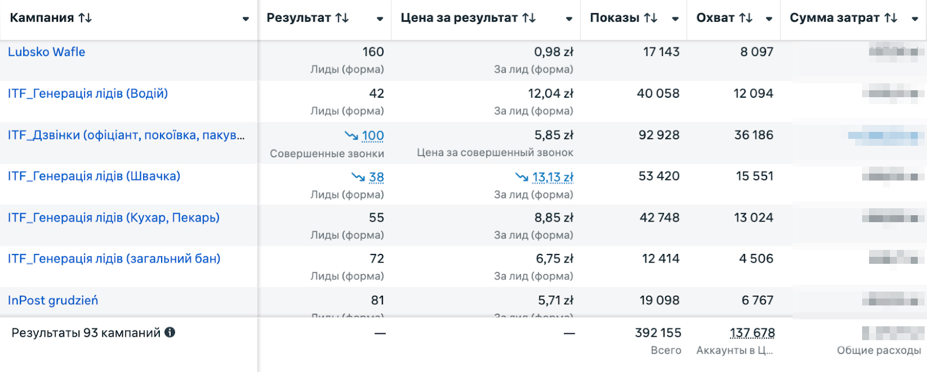
Task: Open the InPost grudzień campaign
Action: (53, 300)
